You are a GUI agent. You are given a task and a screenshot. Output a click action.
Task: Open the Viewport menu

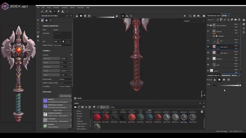click(65, 8)
